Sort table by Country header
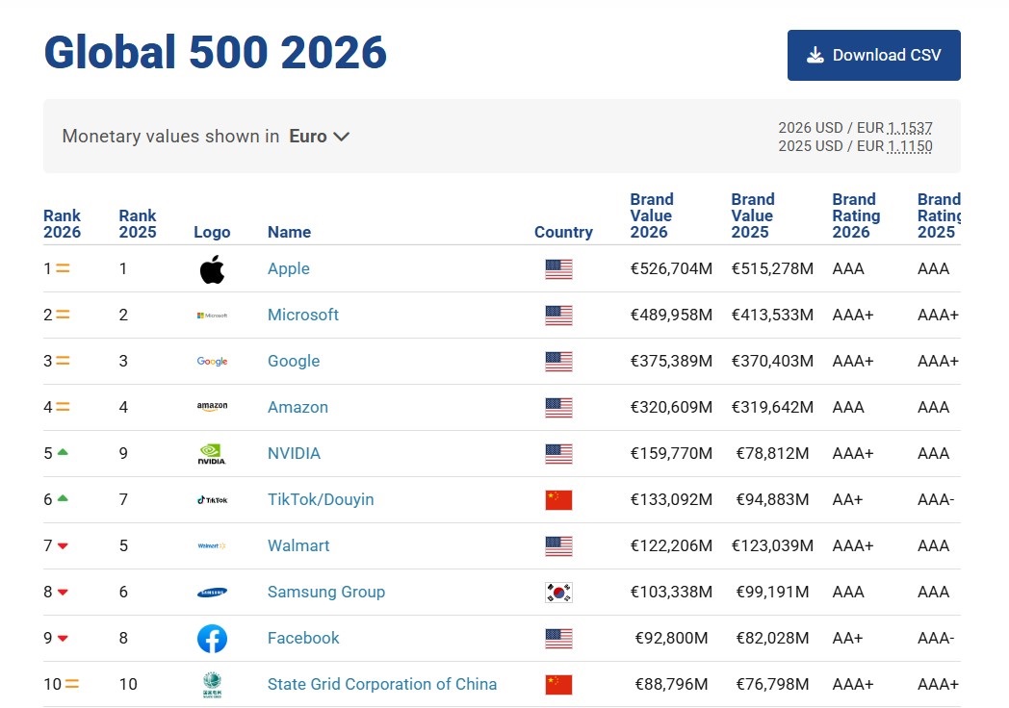Screen dimensions: 1009x708 point(563,232)
